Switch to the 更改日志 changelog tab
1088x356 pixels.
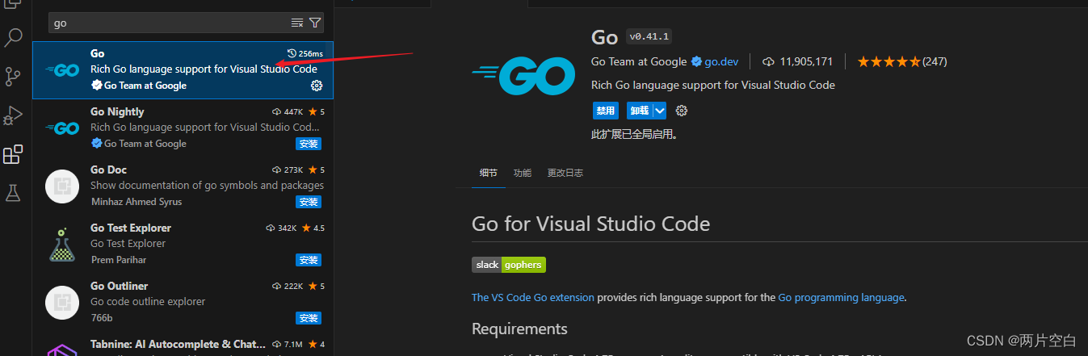tap(565, 173)
